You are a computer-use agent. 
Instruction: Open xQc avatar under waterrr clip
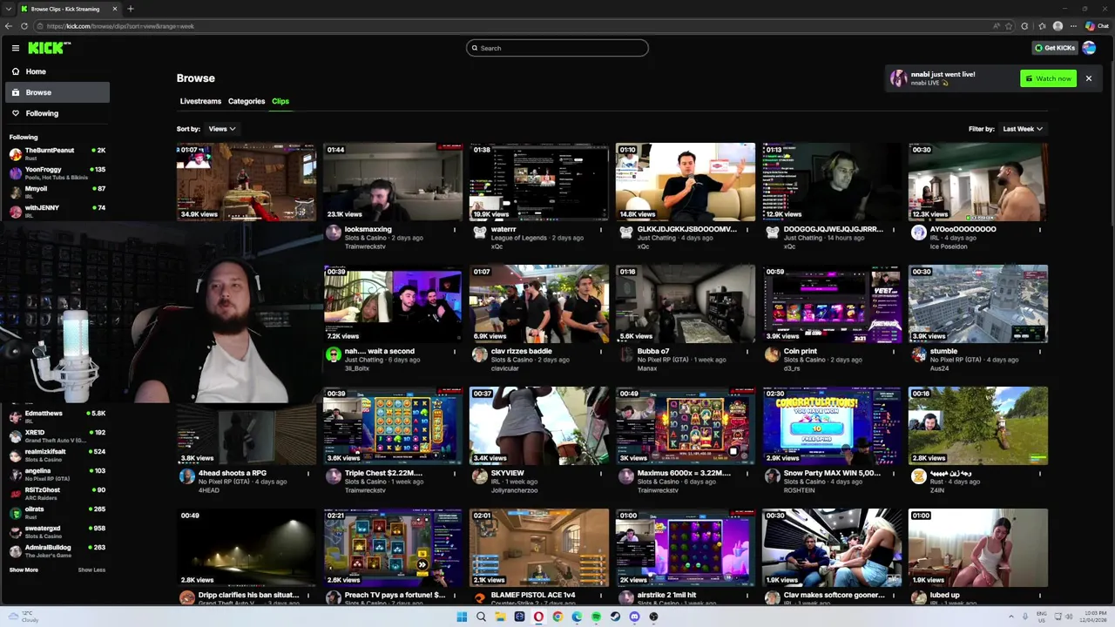pyautogui.click(x=480, y=233)
